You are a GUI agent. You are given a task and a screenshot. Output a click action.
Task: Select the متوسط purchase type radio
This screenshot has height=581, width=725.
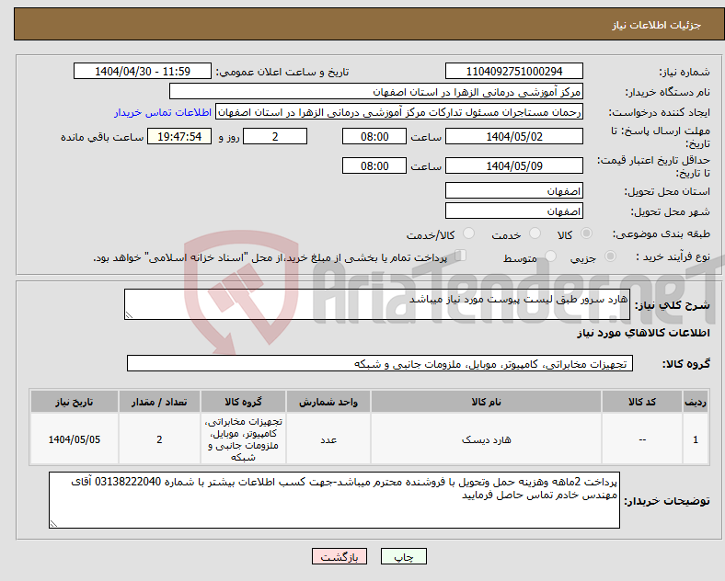(551, 256)
